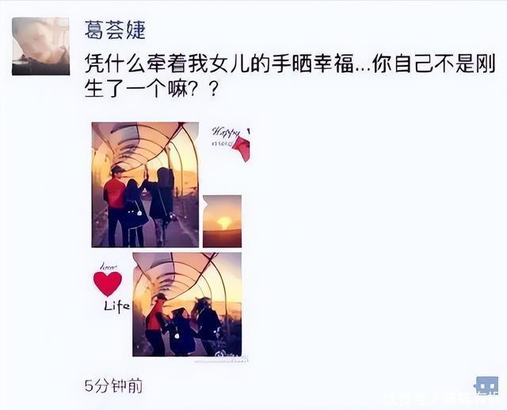Tap the cursive love text above the heart
The image size is (507, 410).
click(109, 266)
